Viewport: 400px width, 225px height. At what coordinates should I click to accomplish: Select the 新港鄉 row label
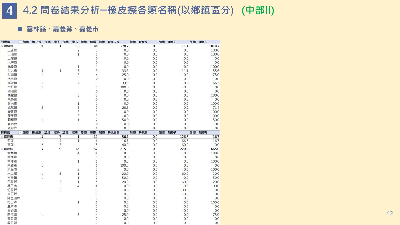click(x=12, y=215)
